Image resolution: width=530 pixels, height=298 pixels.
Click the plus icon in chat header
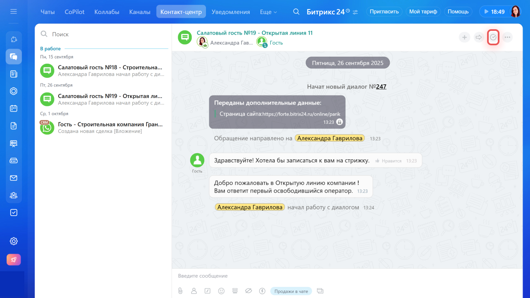464,37
